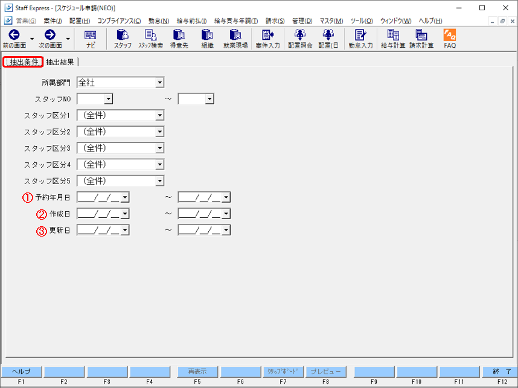Go back with 前の画面 arrow icon

click(x=14, y=34)
